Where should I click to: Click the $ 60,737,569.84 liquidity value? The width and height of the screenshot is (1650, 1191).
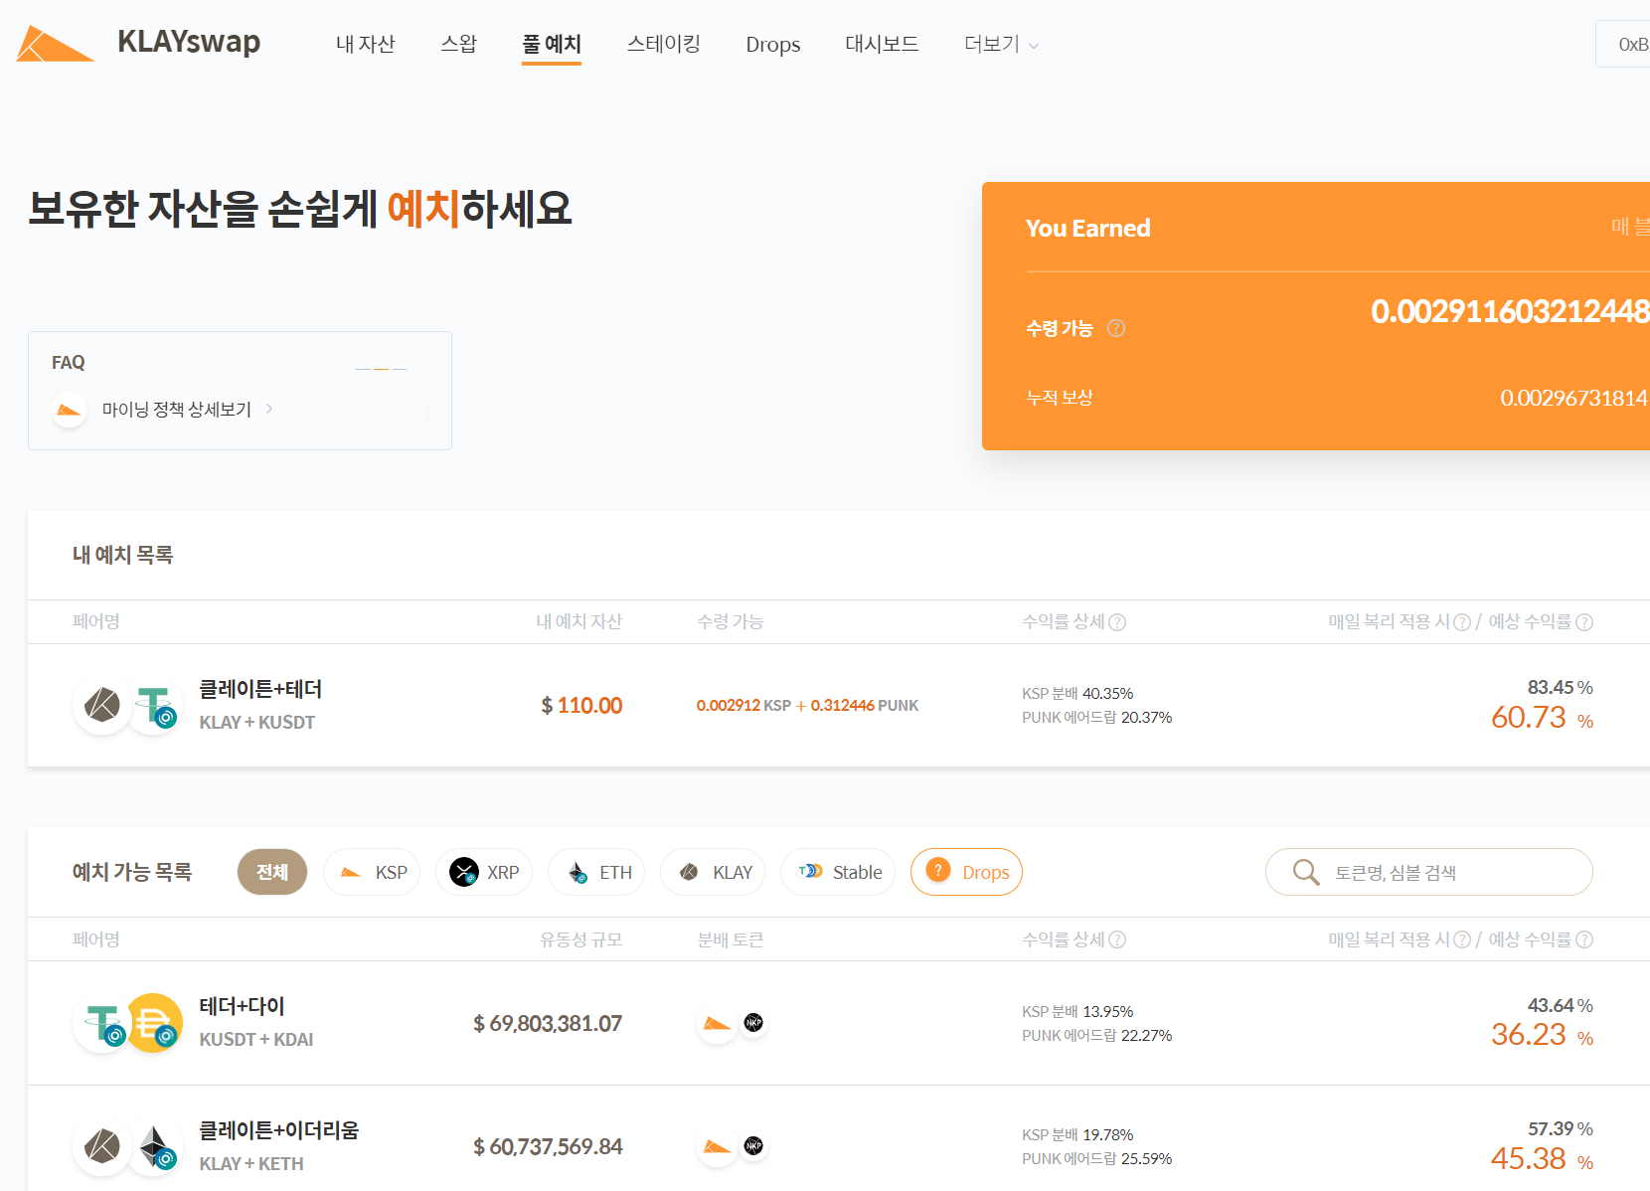point(548,1147)
